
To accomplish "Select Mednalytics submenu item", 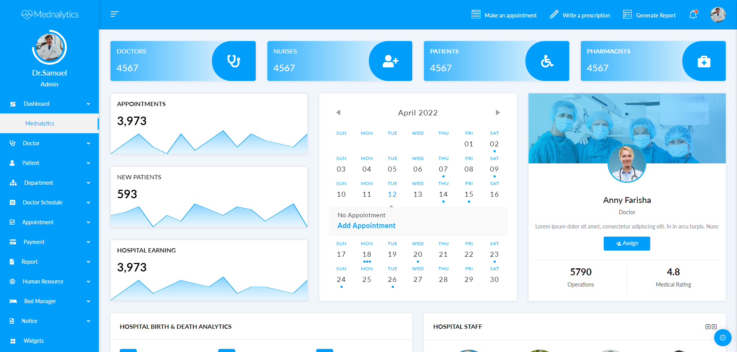I will coord(40,124).
